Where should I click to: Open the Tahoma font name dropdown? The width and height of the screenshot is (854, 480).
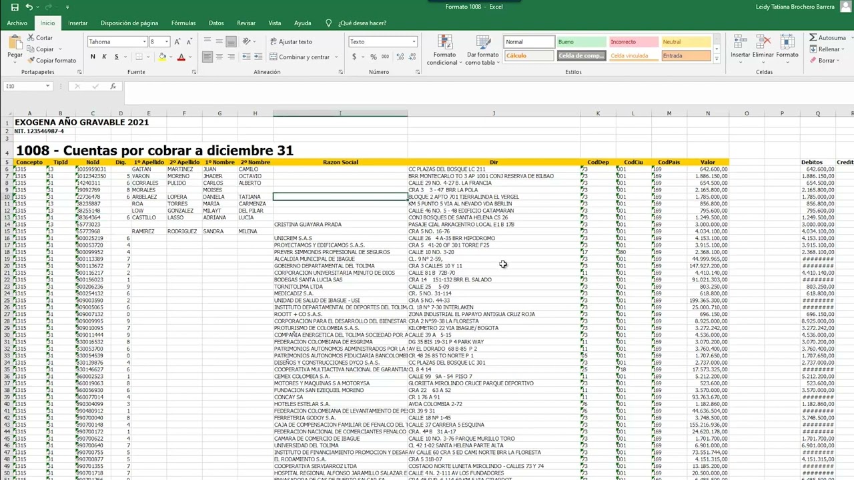pyautogui.click(x=144, y=41)
